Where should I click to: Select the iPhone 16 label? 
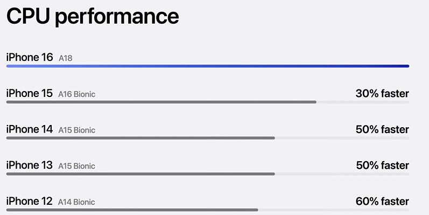(x=30, y=57)
